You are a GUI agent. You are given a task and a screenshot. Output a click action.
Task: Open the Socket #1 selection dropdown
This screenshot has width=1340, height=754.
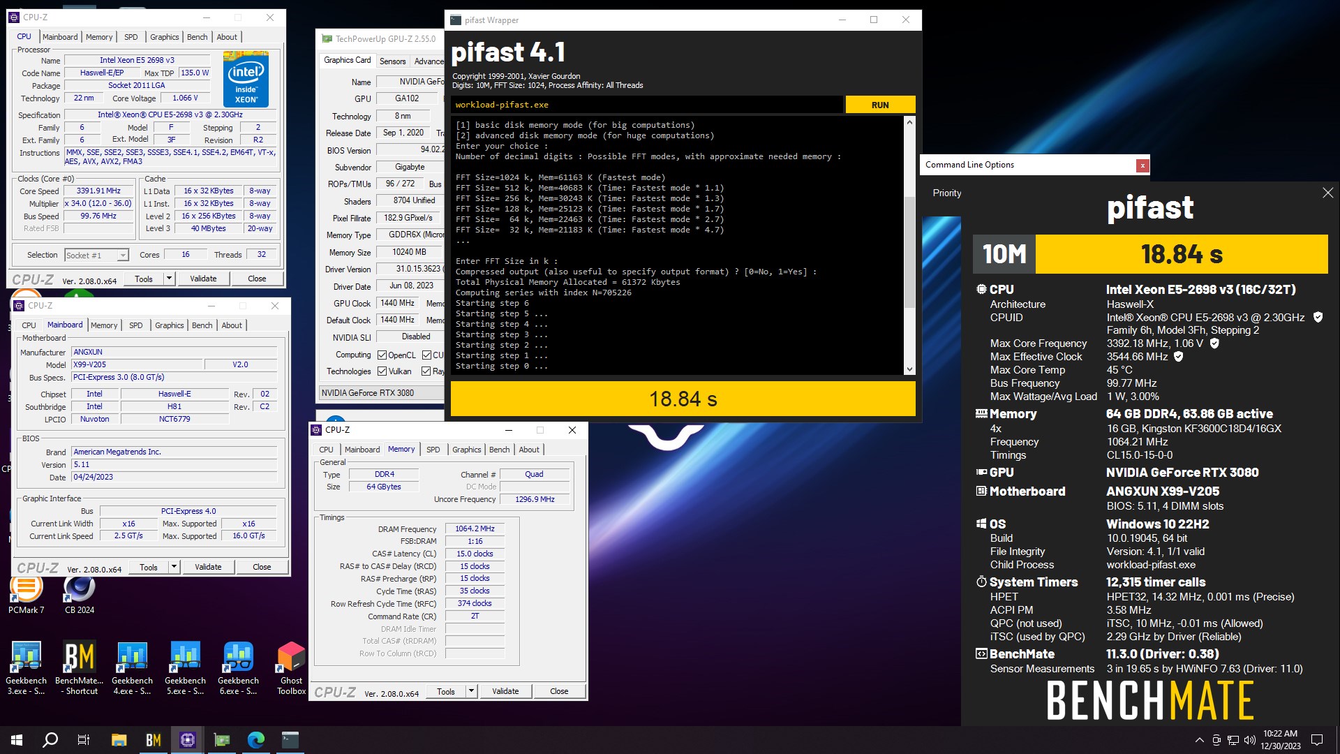click(x=97, y=256)
